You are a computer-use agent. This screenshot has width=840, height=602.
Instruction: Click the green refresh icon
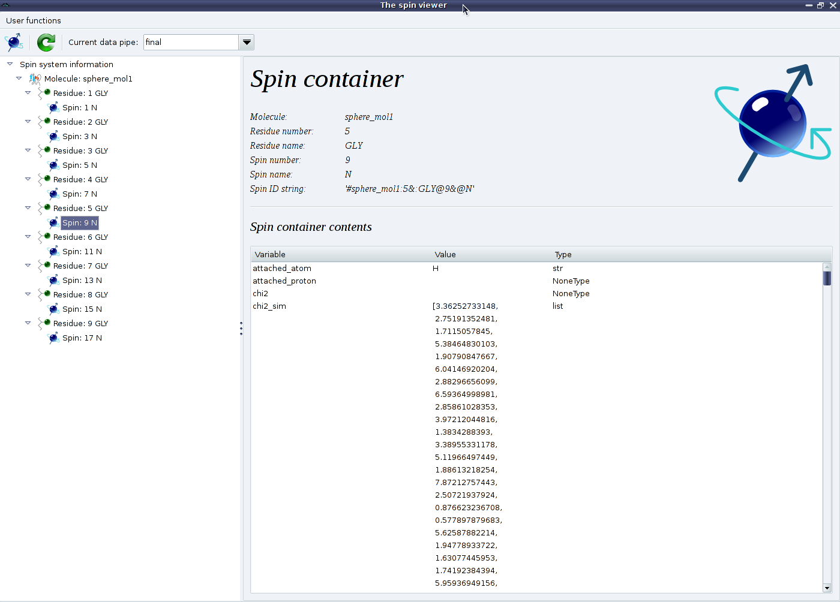pyautogui.click(x=46, y=43)
